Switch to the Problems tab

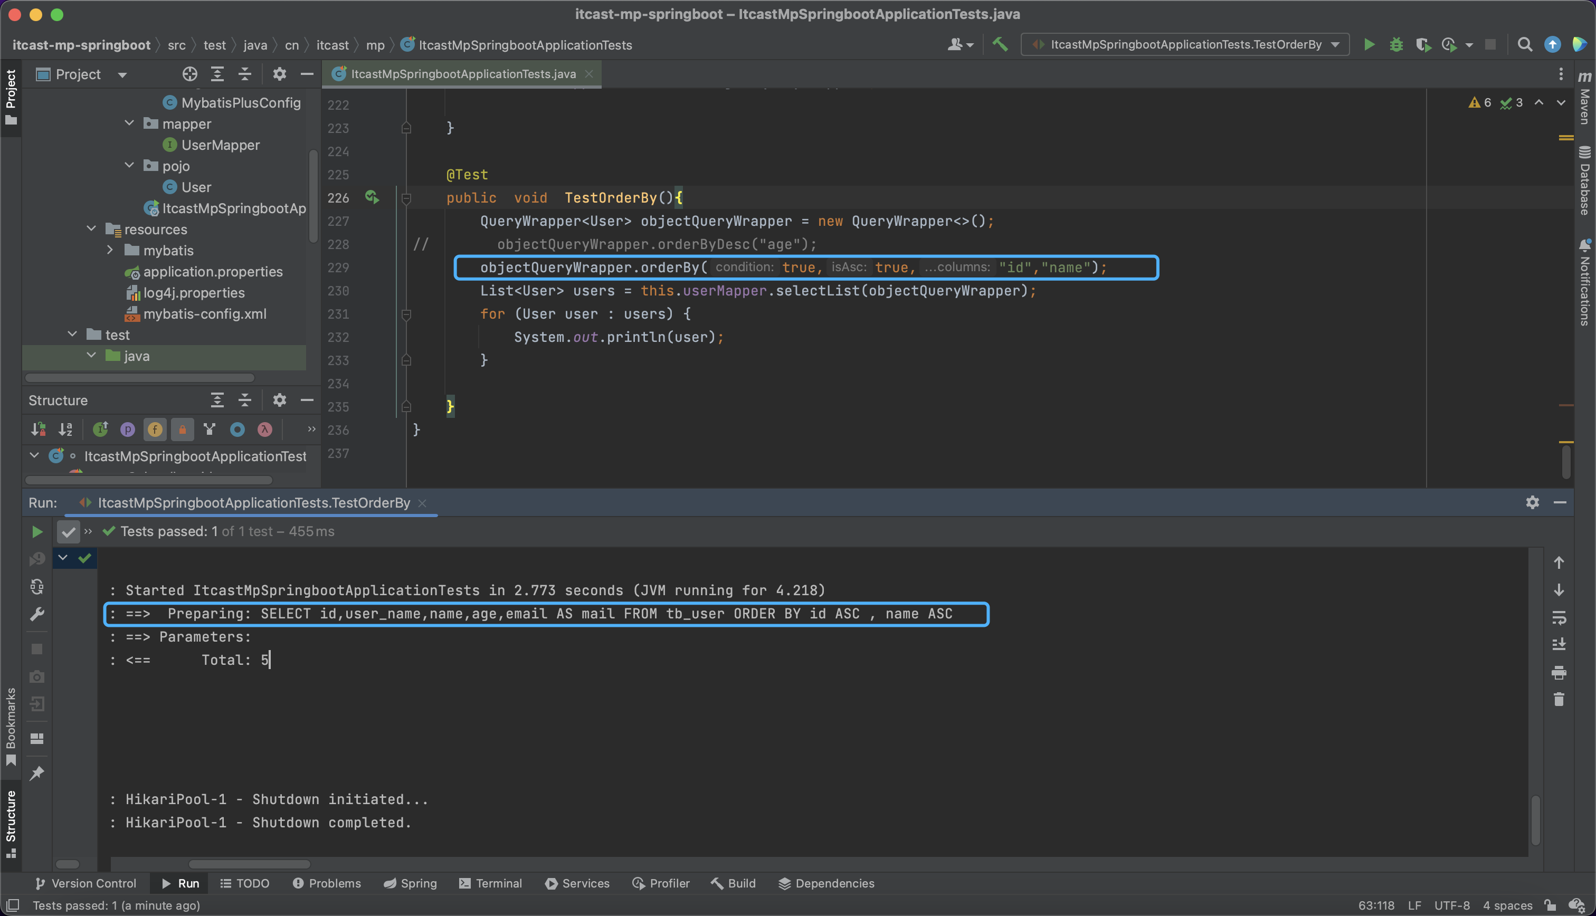327,883
